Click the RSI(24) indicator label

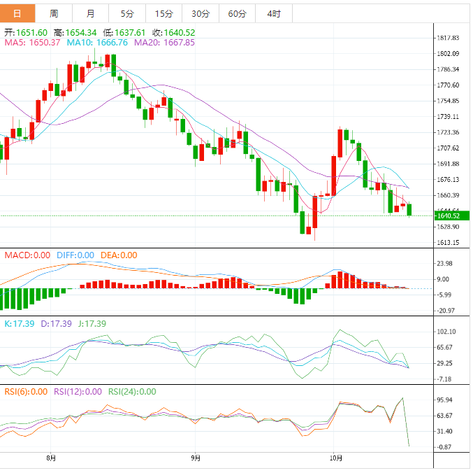[x=132, y=392]
